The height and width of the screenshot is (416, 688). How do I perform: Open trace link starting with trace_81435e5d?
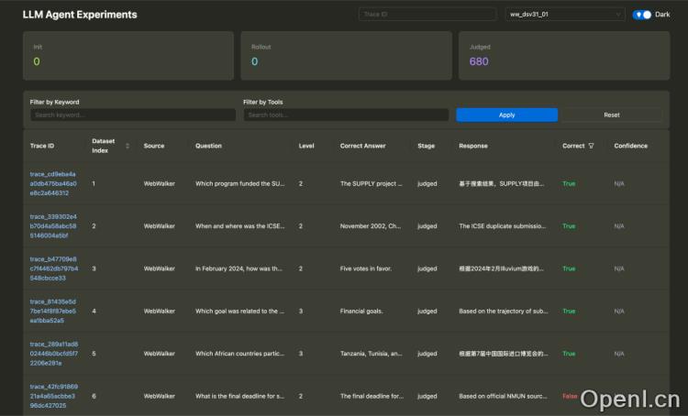tap(53, 311)
